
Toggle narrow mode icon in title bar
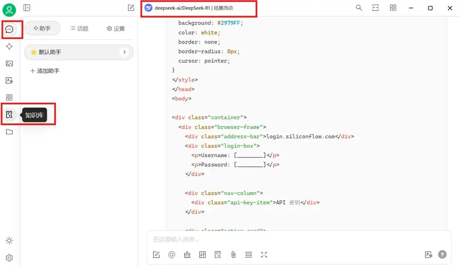point(376,8)
